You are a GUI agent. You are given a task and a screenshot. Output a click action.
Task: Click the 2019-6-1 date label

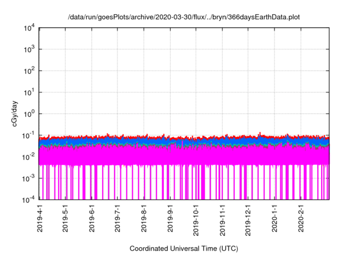(92, 218)
